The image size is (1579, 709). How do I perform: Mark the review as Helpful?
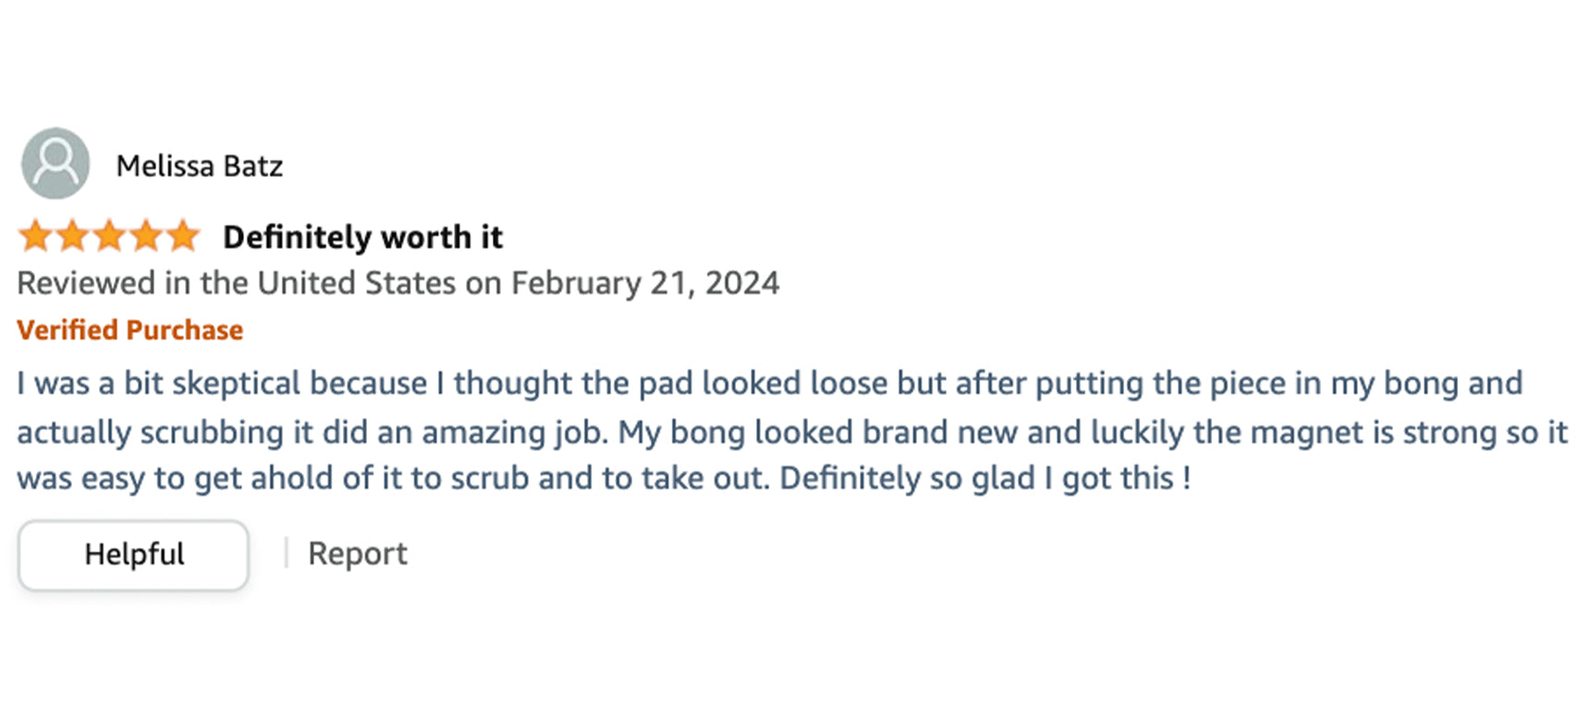point(134,555)
